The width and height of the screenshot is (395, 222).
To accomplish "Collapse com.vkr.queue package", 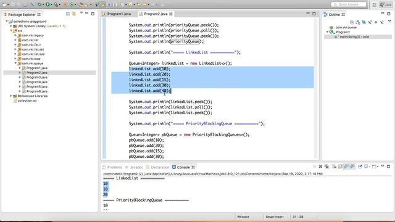I will pyautogui.click(x=15, y=63).
